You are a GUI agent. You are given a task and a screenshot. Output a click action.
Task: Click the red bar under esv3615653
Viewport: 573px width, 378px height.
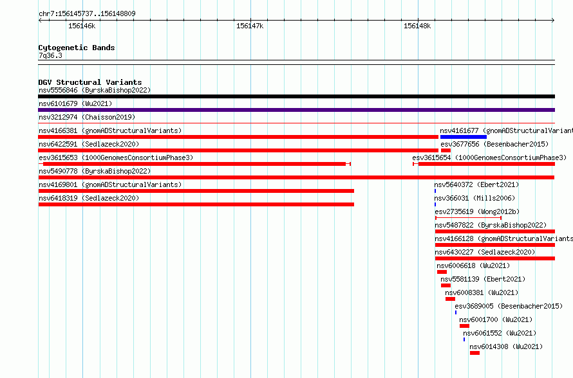pos(194,164)
